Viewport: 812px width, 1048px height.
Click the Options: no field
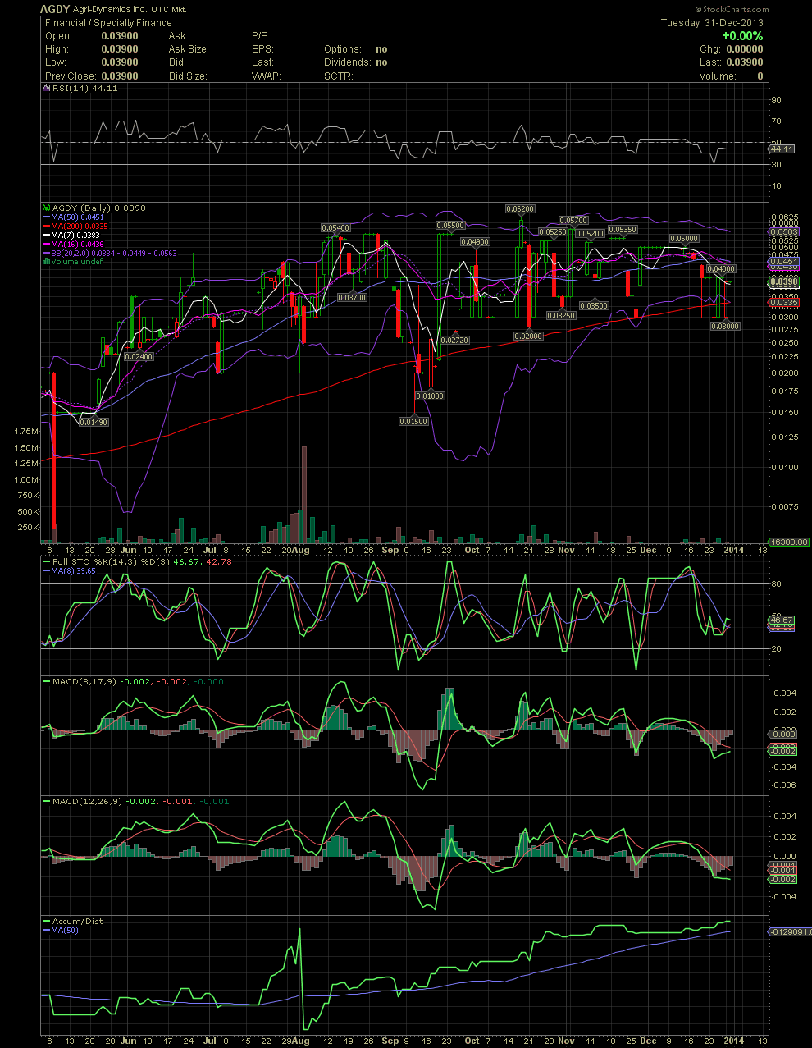pyautogui.click(x=356, y=49)
